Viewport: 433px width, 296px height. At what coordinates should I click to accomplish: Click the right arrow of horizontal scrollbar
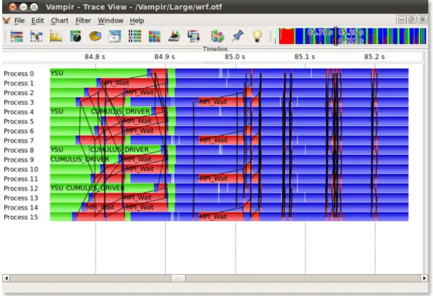click(x=424, y=278)
